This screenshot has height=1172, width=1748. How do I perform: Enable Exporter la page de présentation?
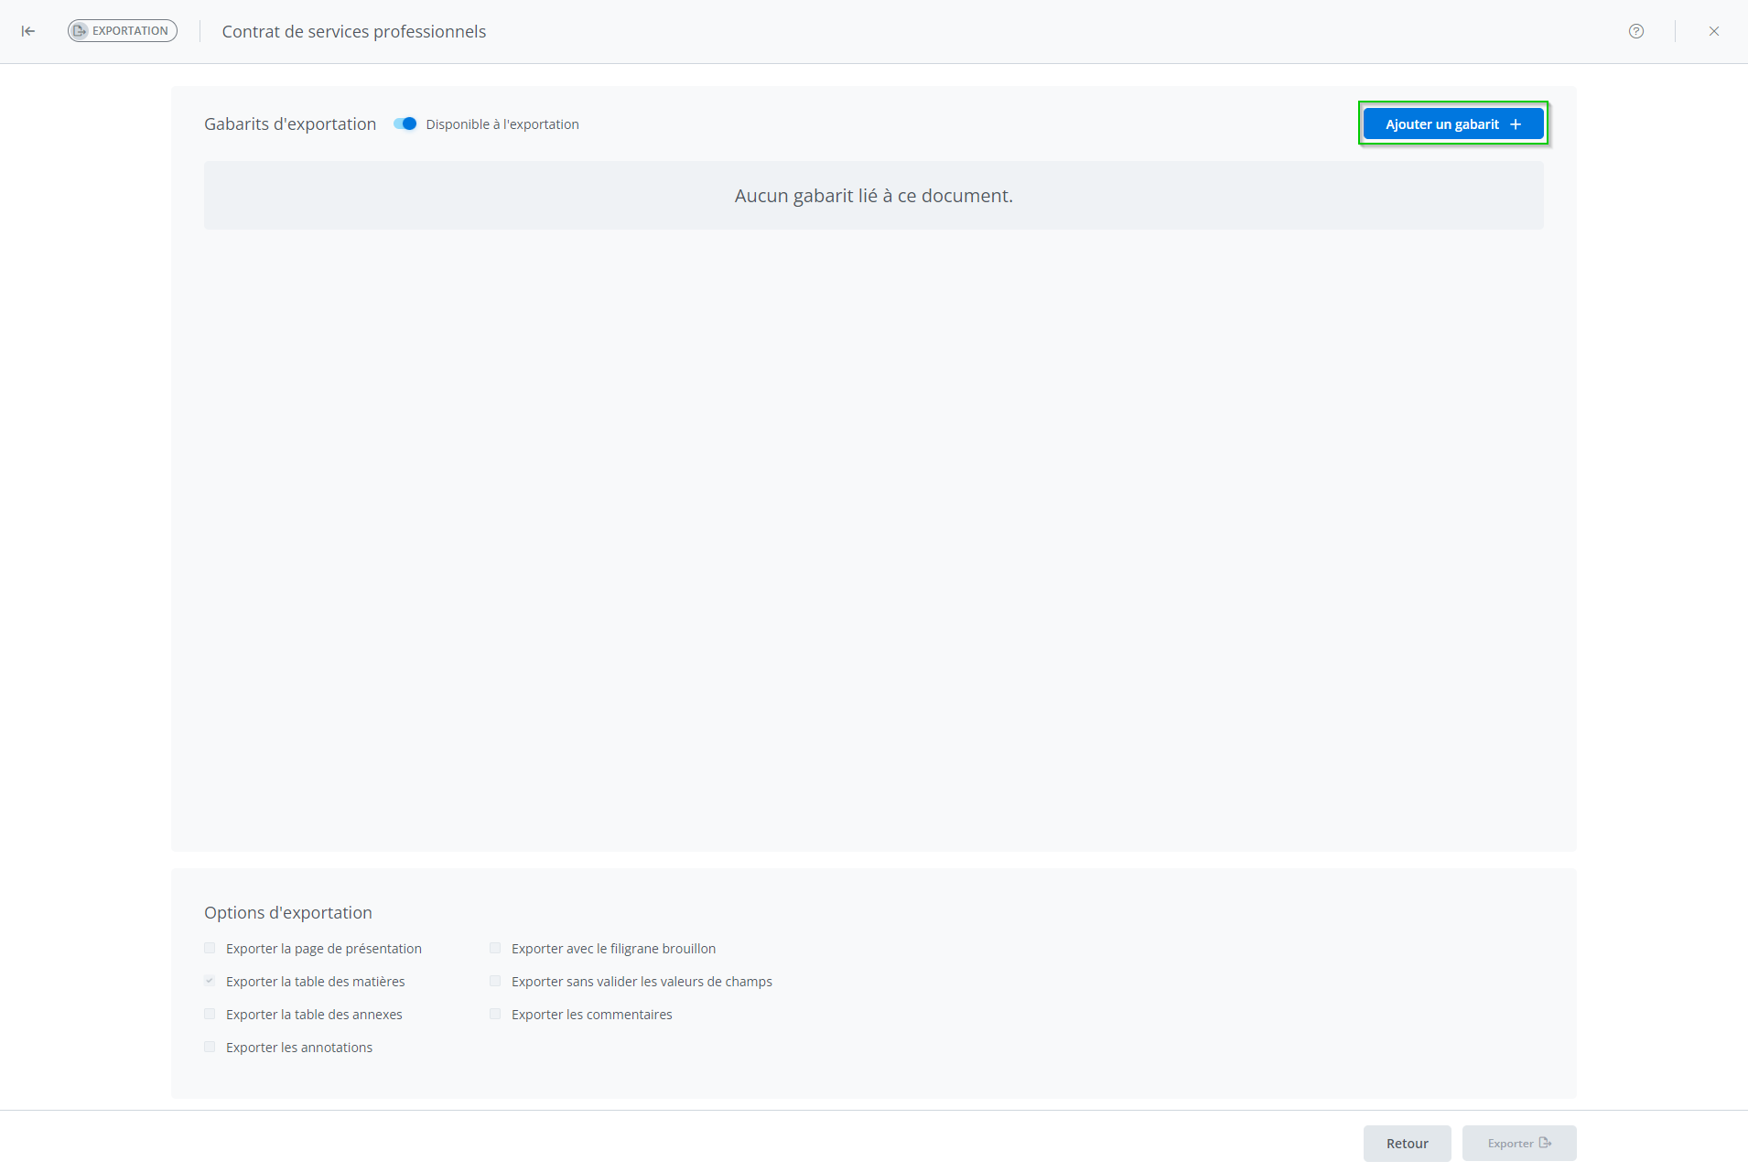[210, 949]
